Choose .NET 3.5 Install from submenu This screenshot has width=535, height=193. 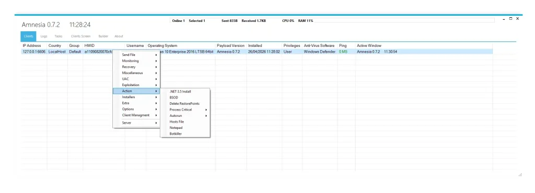coord(185,92)
